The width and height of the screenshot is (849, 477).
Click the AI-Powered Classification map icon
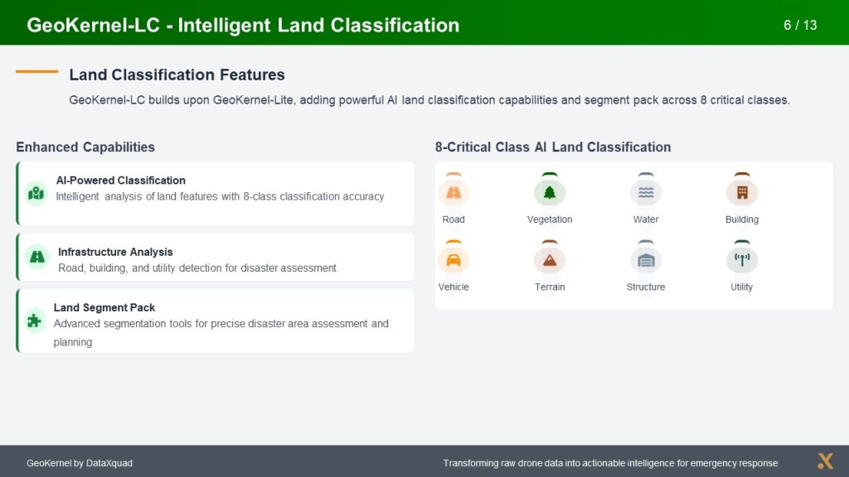point(36,193)
